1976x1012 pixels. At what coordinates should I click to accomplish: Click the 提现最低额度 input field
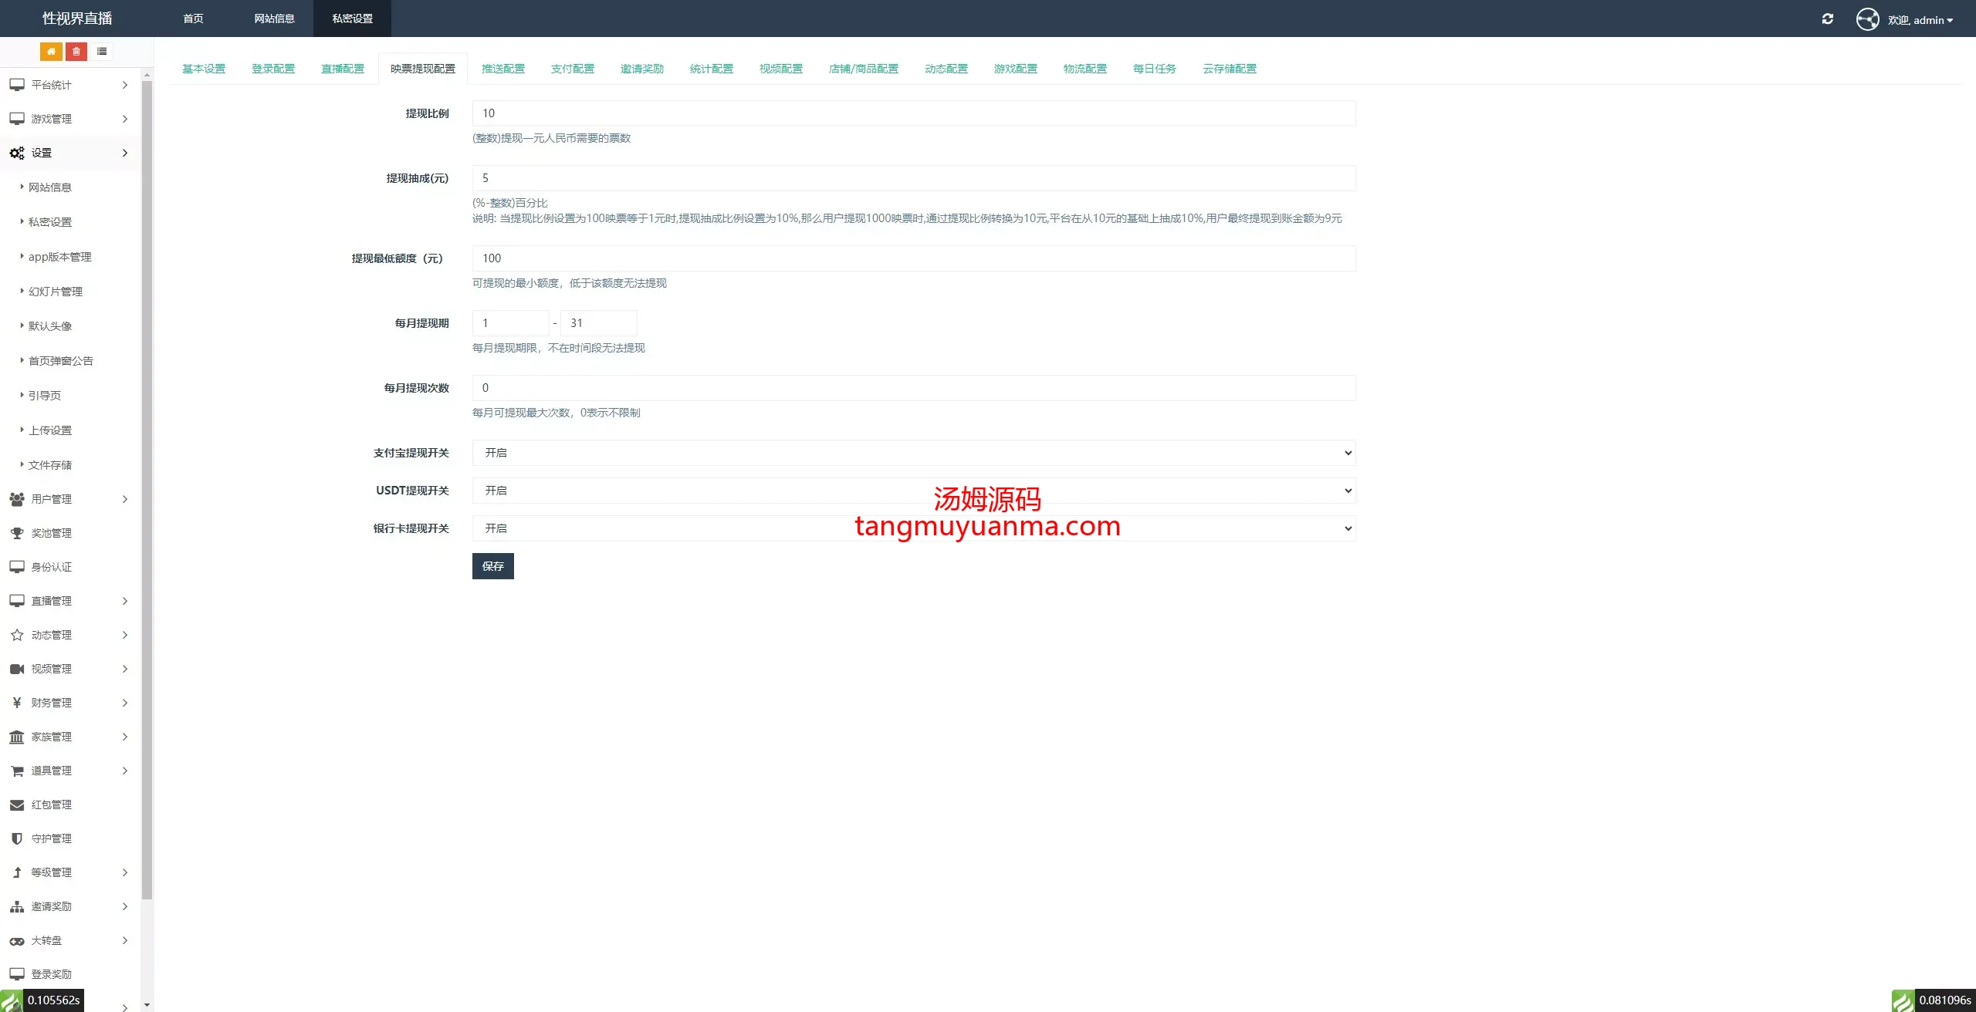[x=913, y=258]
